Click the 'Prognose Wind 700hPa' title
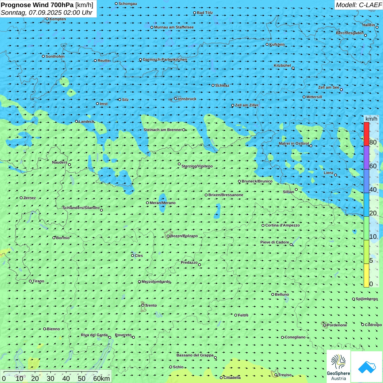This screenshot has height=383, width=383. point(37,5)
